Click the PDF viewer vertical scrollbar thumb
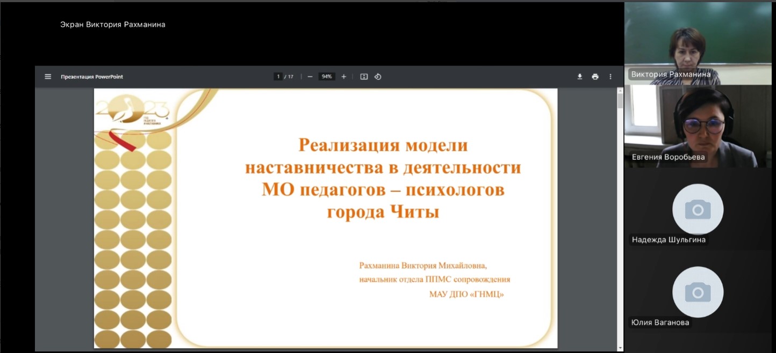776x353 pixels. pyautogui.click(x=620, y=100)
